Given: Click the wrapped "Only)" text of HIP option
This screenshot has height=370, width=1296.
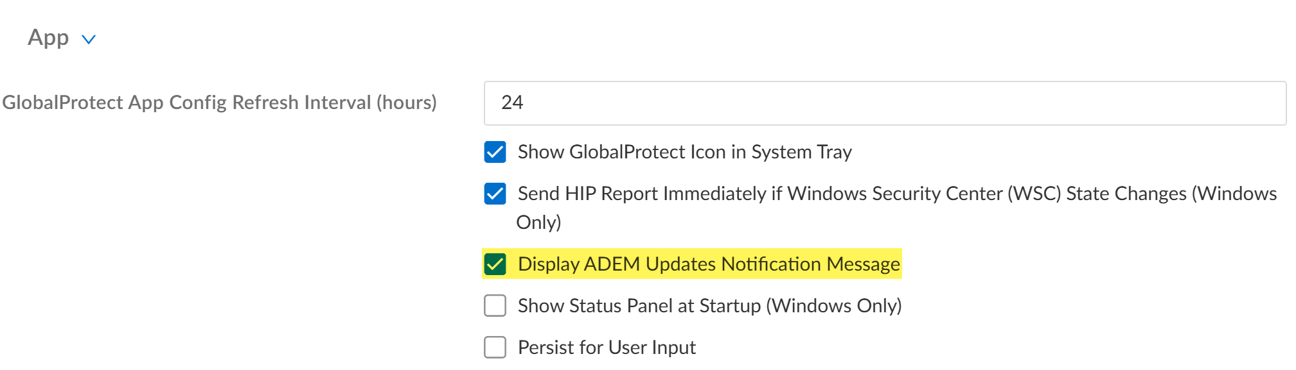Looking at the screenshot, I should (538, 223).
